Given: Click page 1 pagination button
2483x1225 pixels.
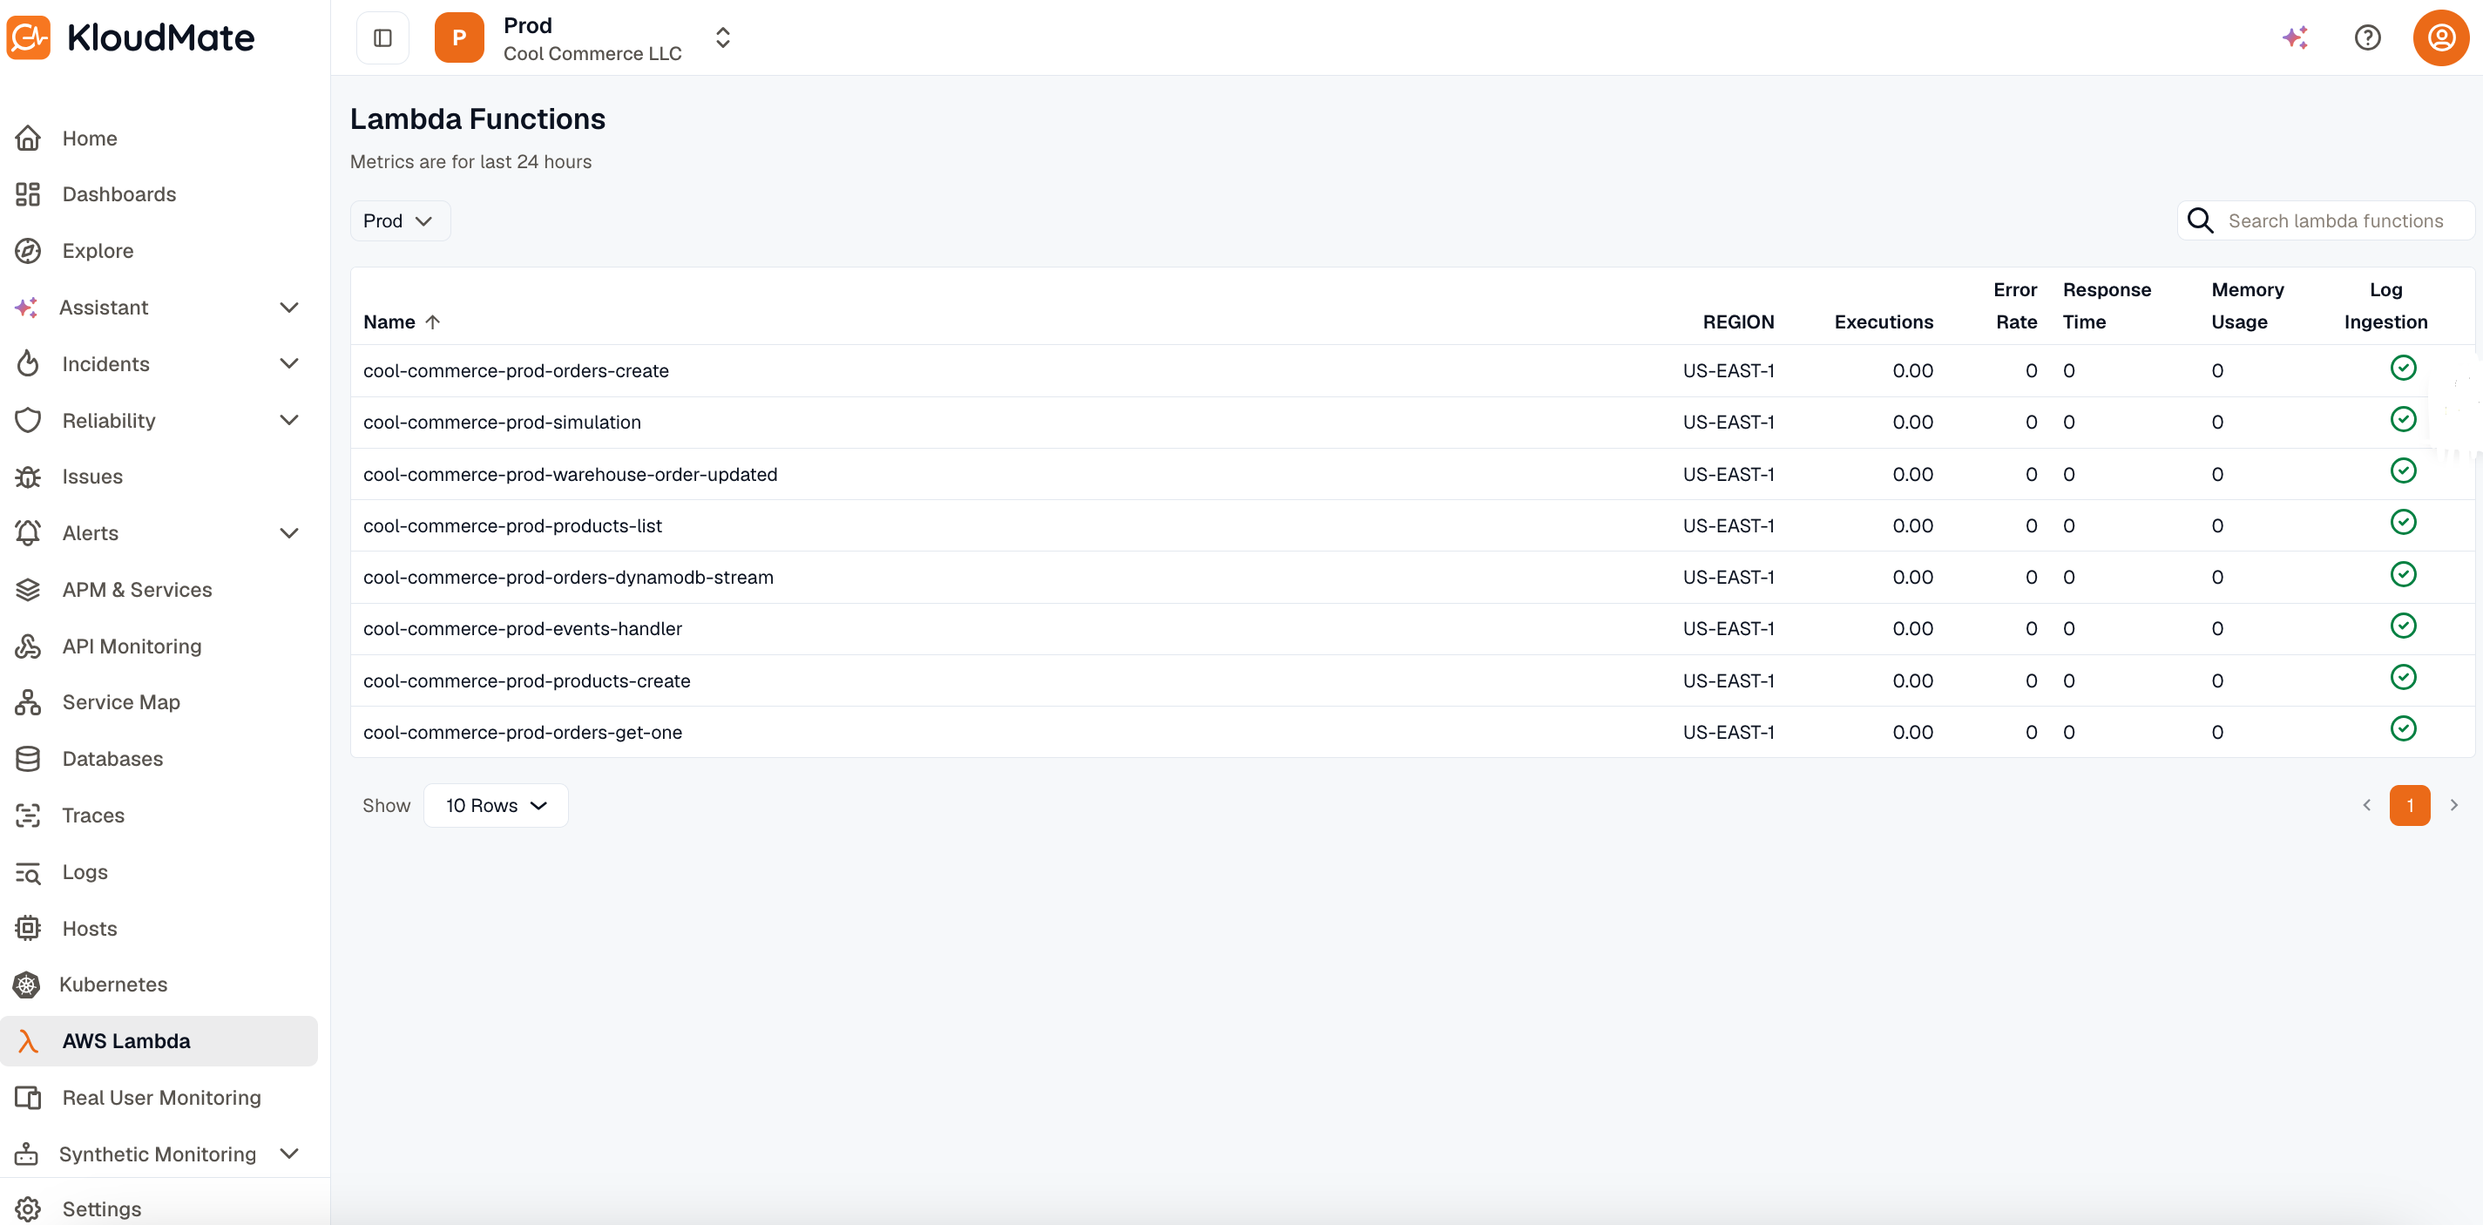Looking at the screenshot, I should pyautogui.click(x=2410, y=806).
